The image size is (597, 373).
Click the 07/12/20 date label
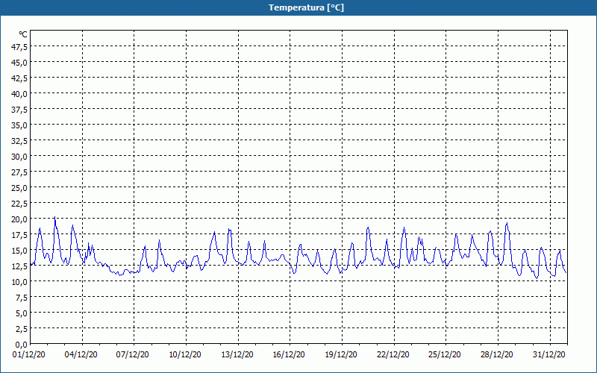pos(133,354)
